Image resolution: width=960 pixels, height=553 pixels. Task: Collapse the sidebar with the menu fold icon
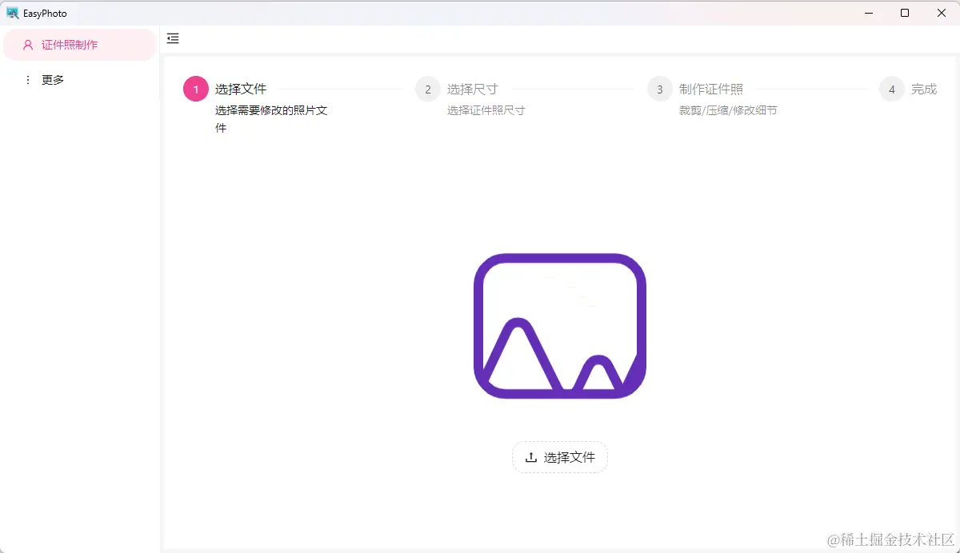[173, 38]
